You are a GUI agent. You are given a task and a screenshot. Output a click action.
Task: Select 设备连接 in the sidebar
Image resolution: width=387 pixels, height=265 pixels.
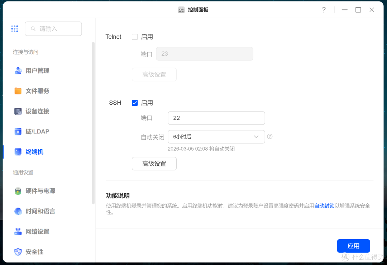coord(37,111)
